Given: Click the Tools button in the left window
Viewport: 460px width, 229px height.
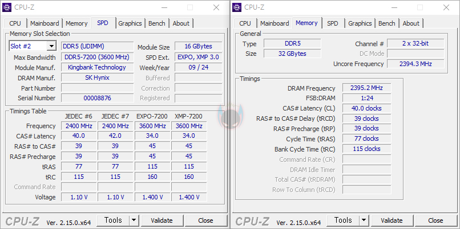Looking at the screenshot, I should pyautogui.click(x=113, y=220).
